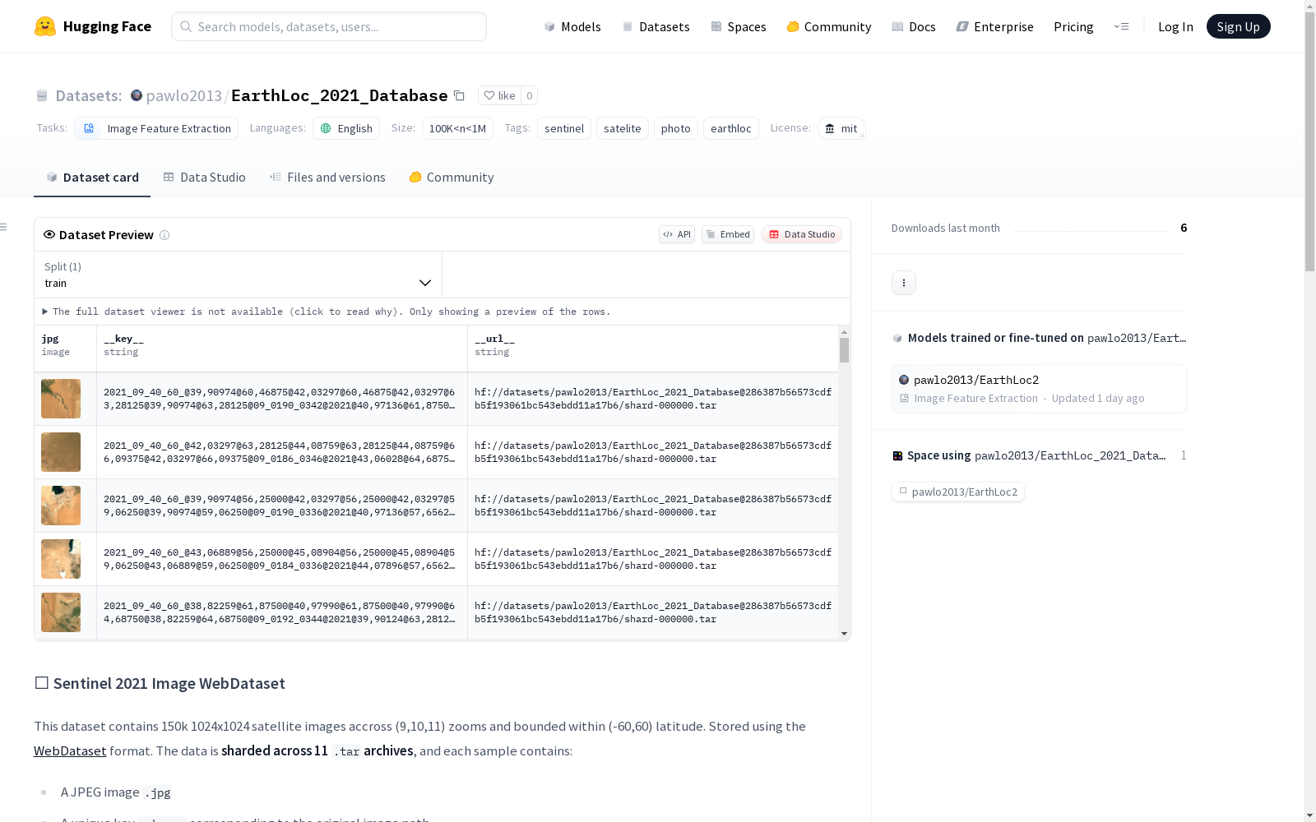Image resolution: width=1316 pixels, height=822 pixels.
Task: Switch to the Data Studio tab
Action: coord(204,178)
